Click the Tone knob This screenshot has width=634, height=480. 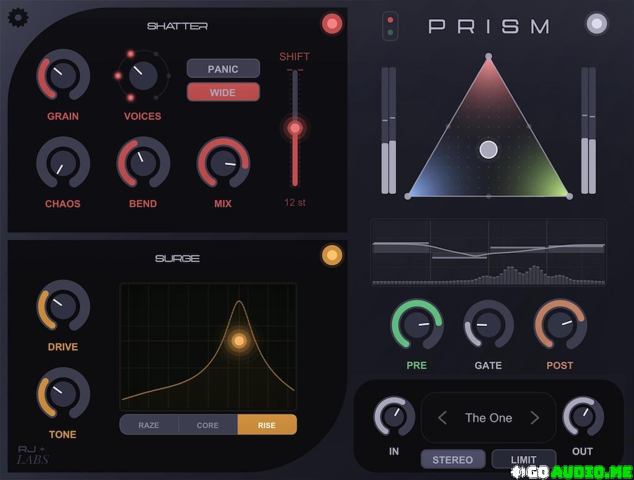coord(63,393)
